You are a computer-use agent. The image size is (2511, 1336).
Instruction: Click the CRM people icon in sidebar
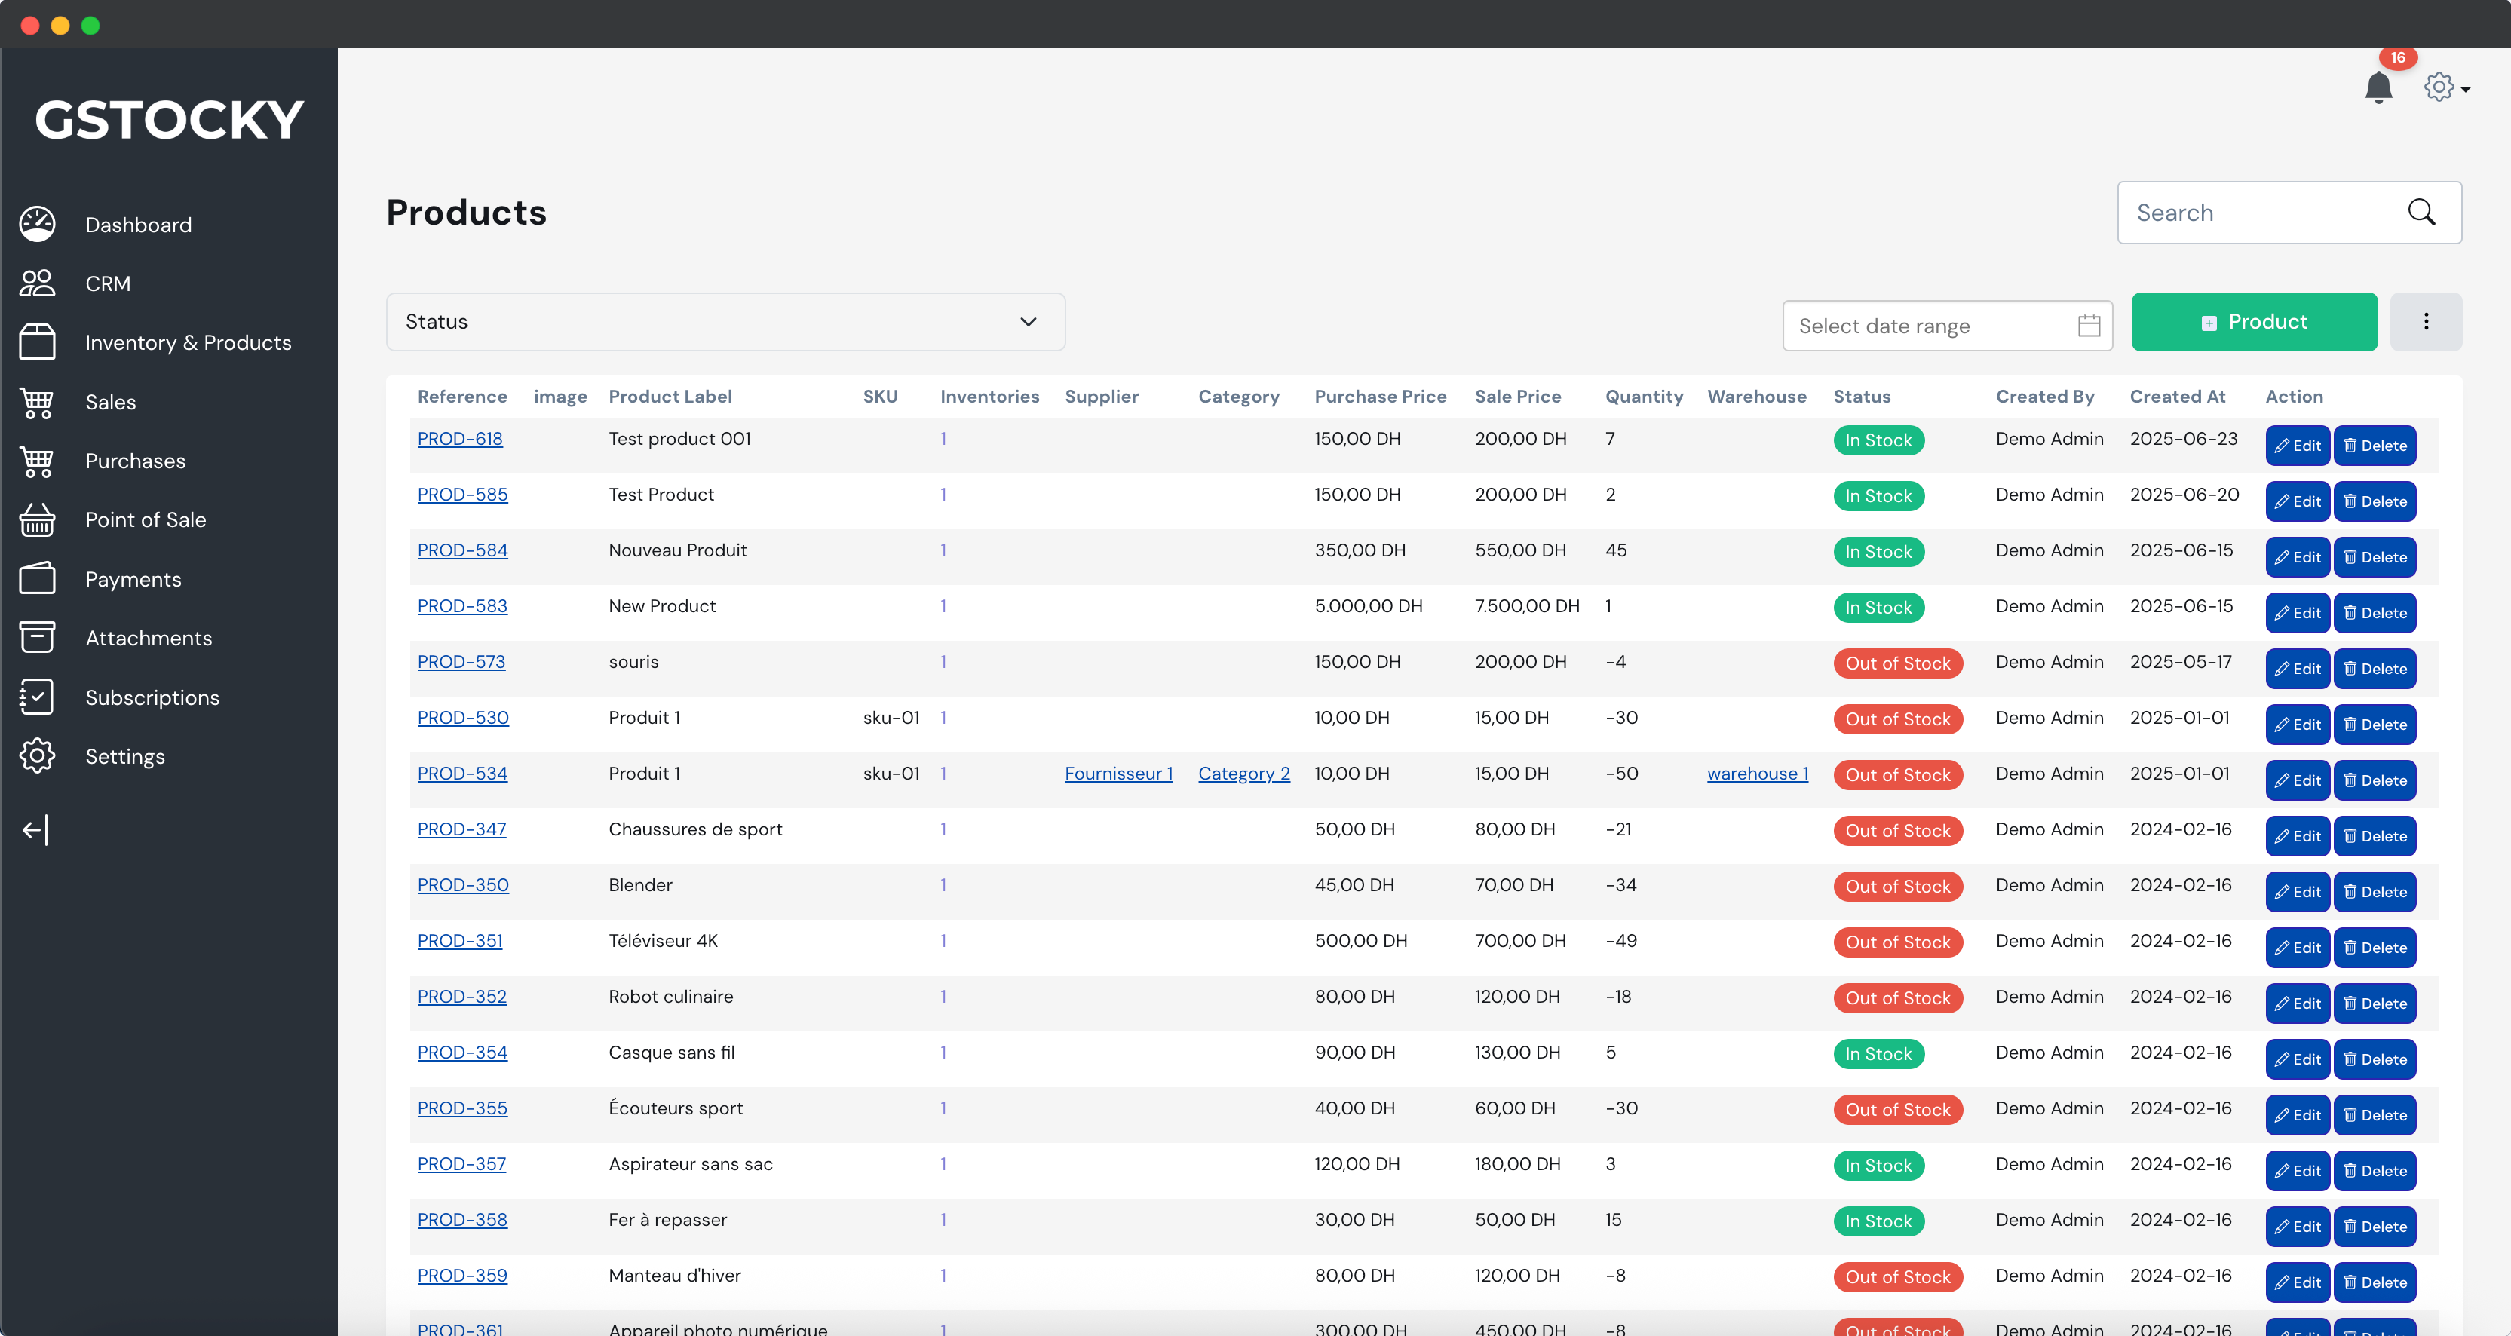click(x=37, y=283)
